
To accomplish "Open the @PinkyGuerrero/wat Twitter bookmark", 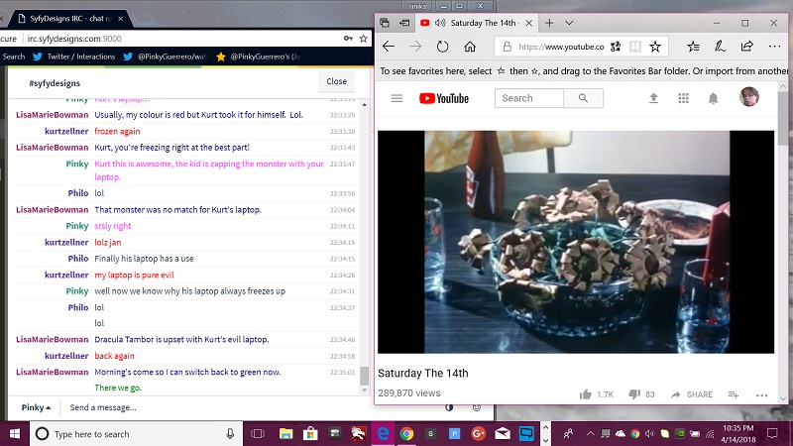I will pyautogui.click(x=166, y=56).
